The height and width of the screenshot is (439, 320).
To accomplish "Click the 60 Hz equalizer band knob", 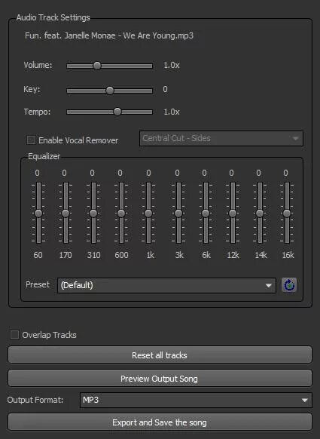I will pos(38,213).
